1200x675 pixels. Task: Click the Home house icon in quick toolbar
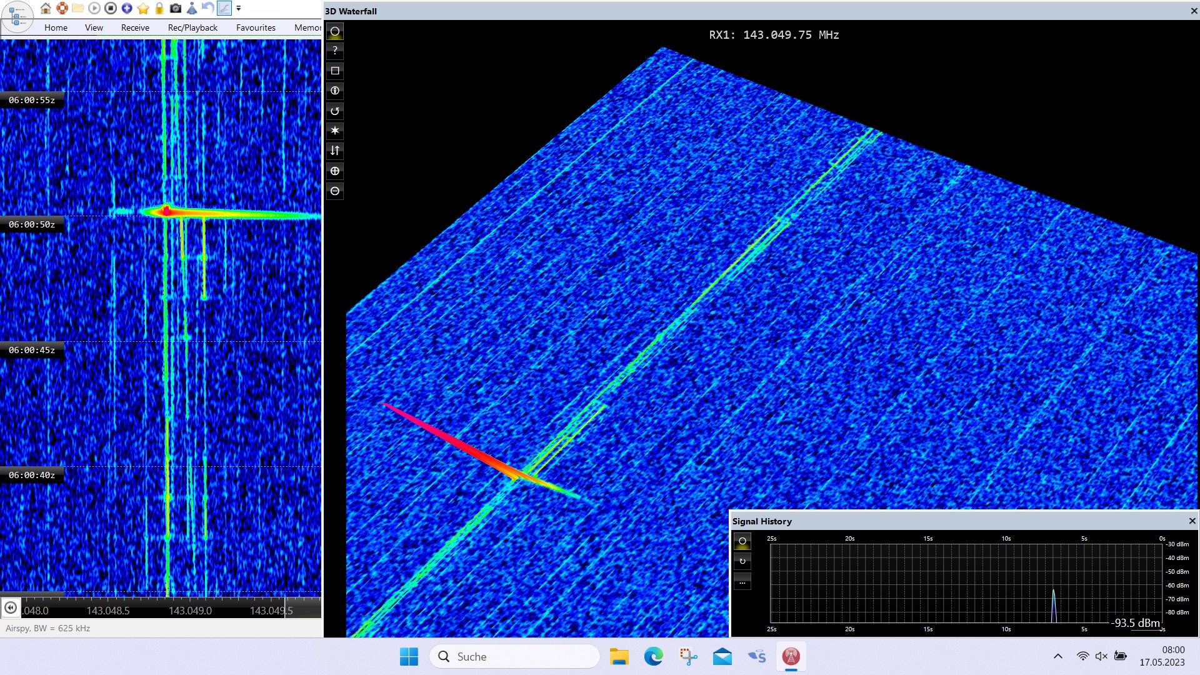click(x=46, y=8)
